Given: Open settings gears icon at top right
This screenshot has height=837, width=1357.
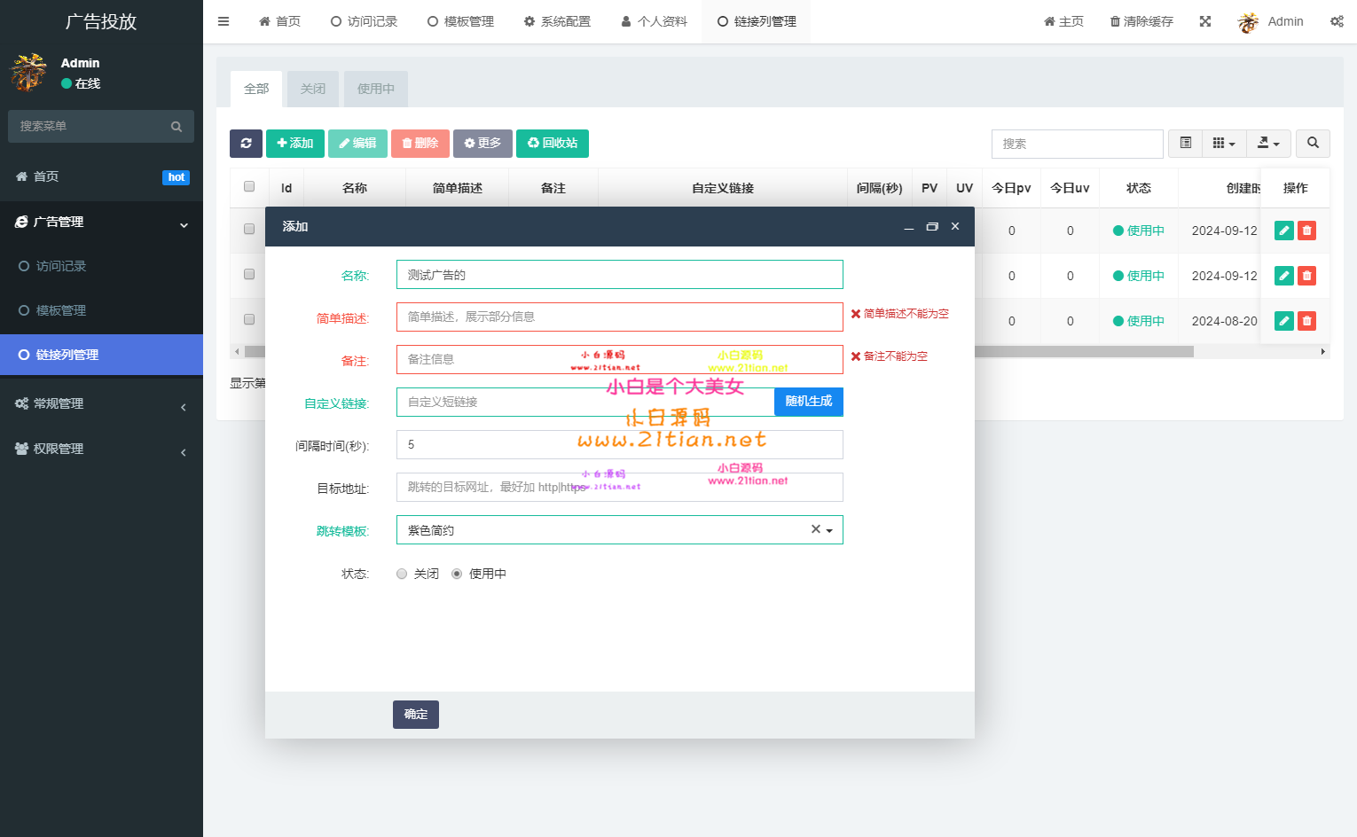Looking at the screenshot, I should pyautogui.click(x=1337, y=21).
